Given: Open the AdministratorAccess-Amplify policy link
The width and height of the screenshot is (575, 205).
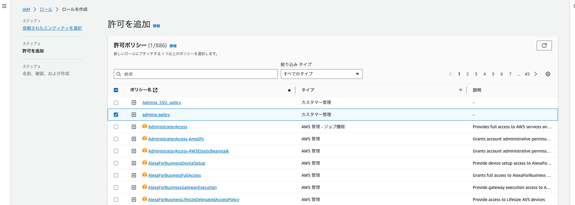Looking at the screenshot, I should [176, 139].
